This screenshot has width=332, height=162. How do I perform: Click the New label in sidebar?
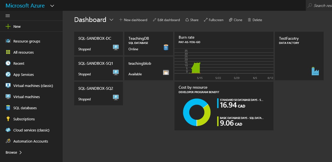[x=17, y=27]
